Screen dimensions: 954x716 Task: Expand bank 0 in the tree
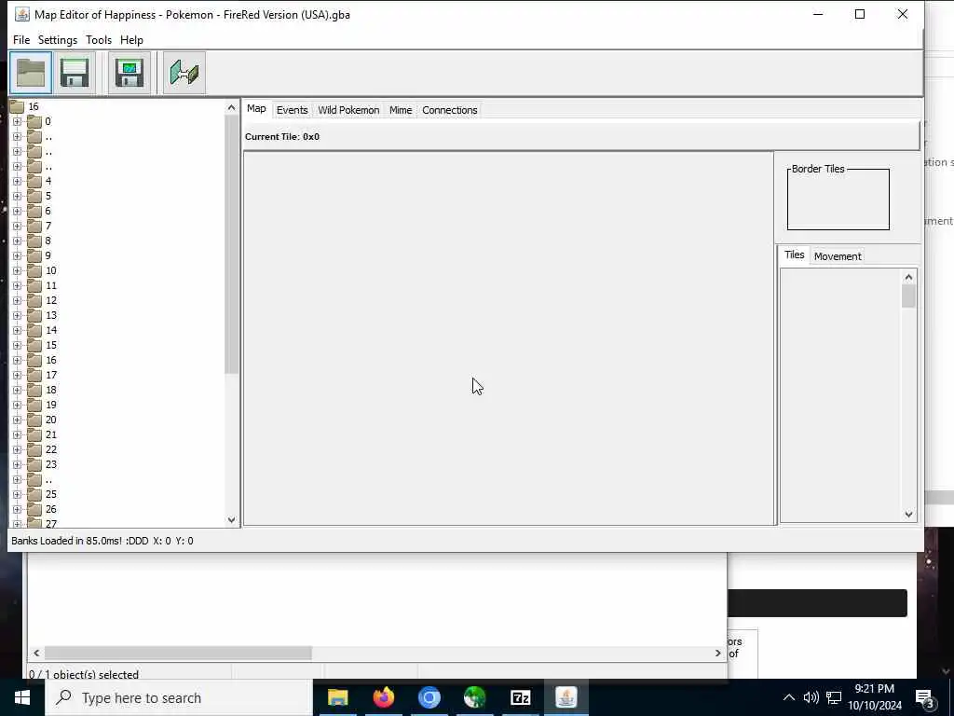coord(17,122)
